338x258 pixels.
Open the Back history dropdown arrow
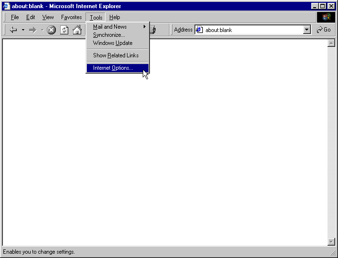coord(23,30)
